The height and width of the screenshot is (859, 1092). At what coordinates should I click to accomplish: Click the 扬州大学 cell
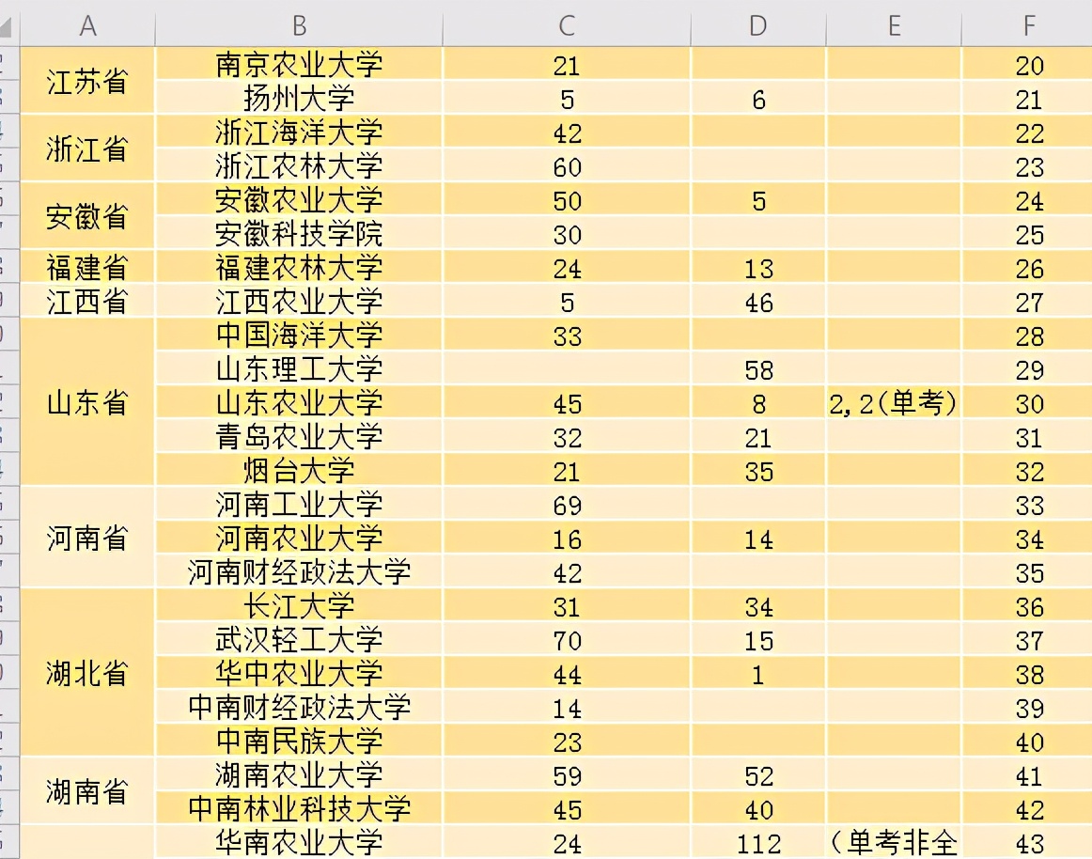(x=299, y=99)
